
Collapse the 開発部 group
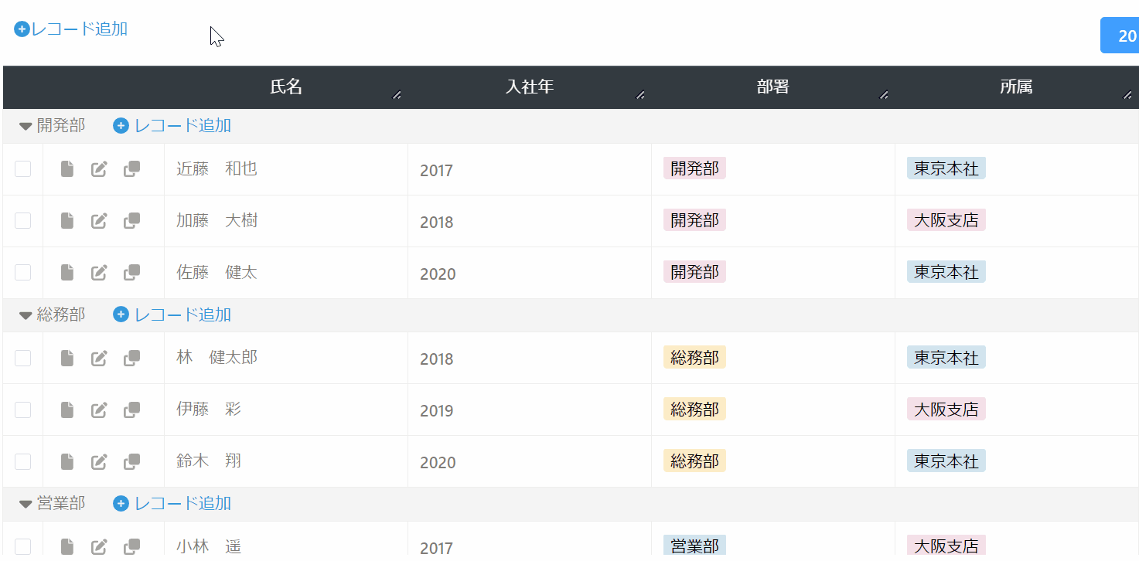click(x=26, y=126)
